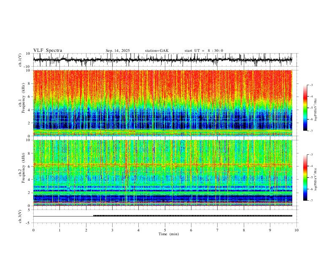This screenshot has height=258, width=334.
Task: Click the "ch.3(V)" axis label
Action: click(20, 216)
